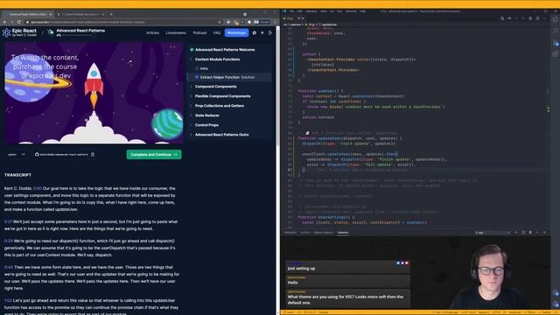Select the Problems panel tab
The height and width of the screenshot is (315, 560).
pos(290,233)
